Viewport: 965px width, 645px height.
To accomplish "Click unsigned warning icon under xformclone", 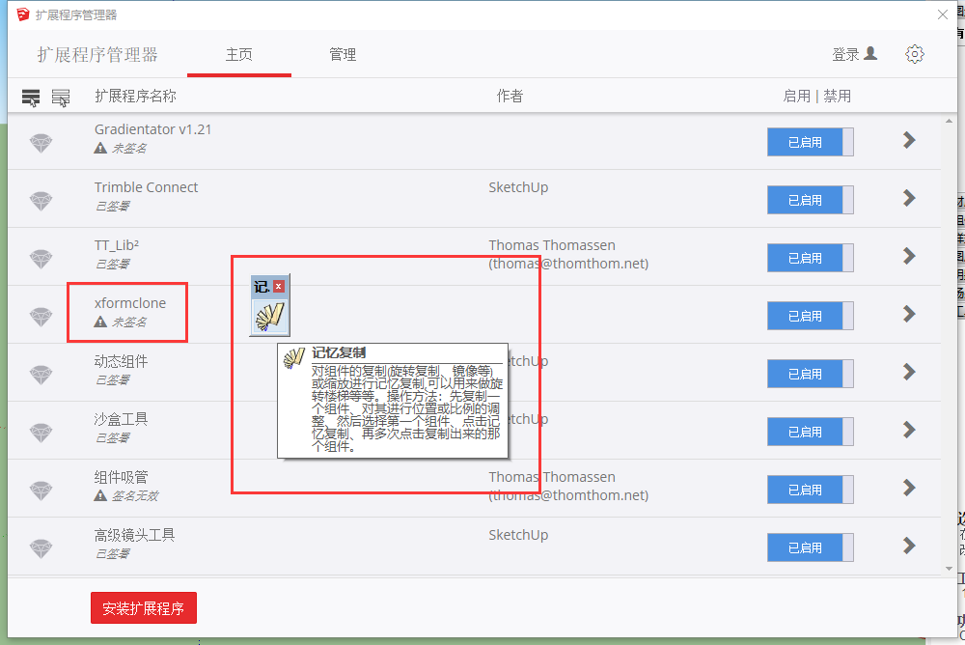I will pos(100,322).
